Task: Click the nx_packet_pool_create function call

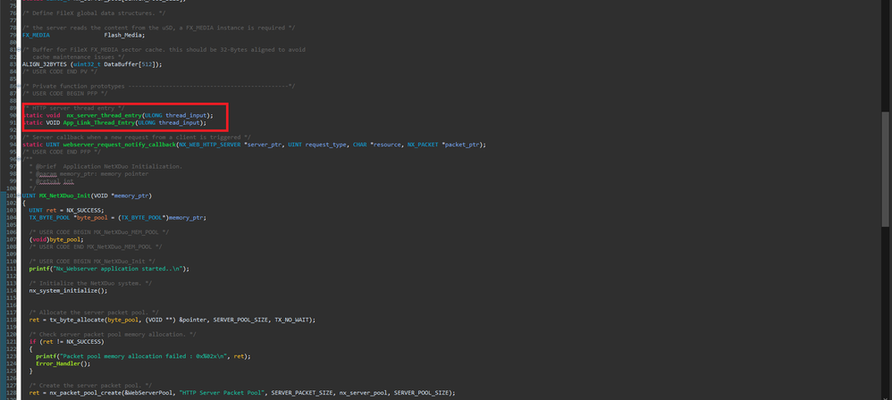Action: point(86,392)
